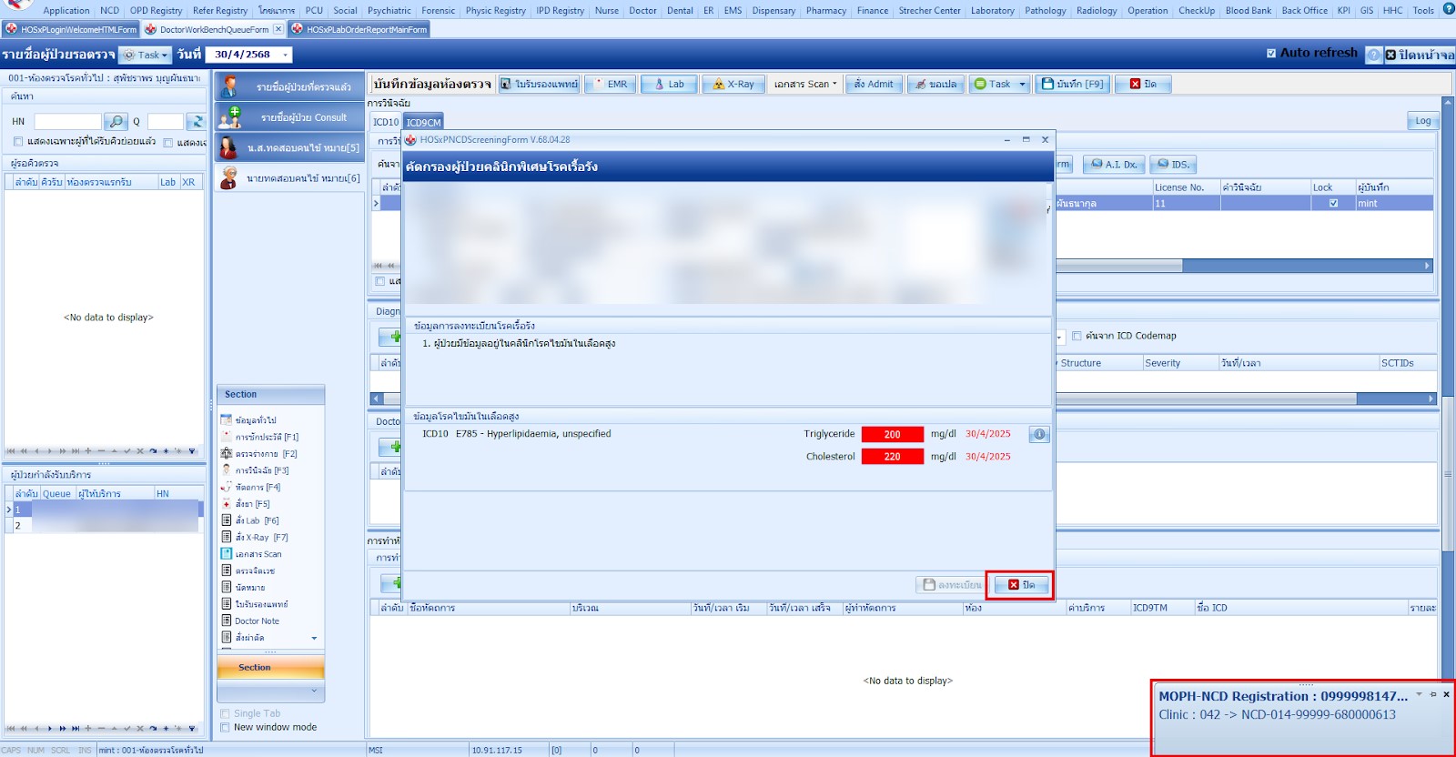Image resolution: width=1456 pixels, height=757 pixels.
Task: Click the queue refresh arrows icon
Action: pyautogui.click(x=196, y=121)
